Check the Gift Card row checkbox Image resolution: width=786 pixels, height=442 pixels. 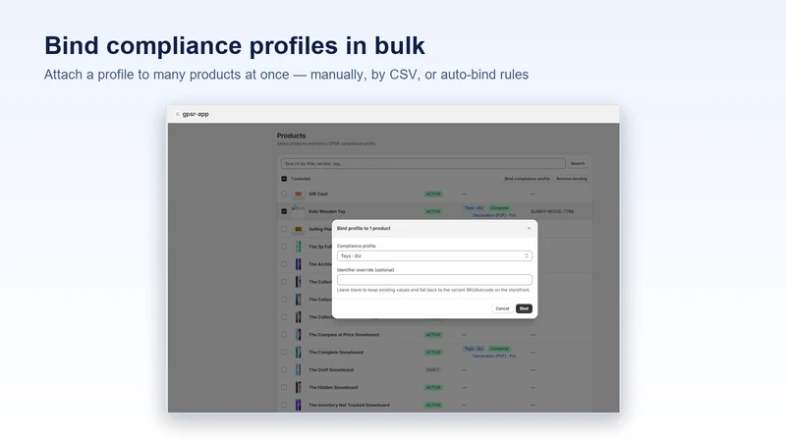[x=284, y=193]
